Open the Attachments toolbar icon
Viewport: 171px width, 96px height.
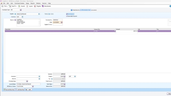pos(43,6)
